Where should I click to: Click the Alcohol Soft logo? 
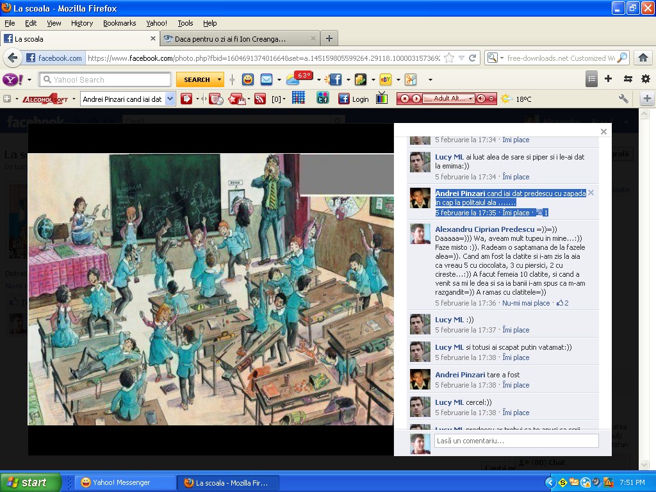click(45, 99)
